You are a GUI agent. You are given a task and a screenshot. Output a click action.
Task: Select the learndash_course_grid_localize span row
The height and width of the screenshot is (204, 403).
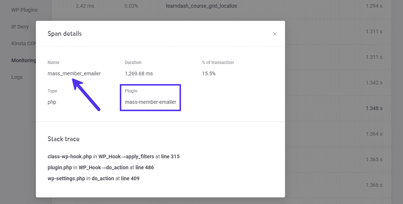click(x=201, y=6)
